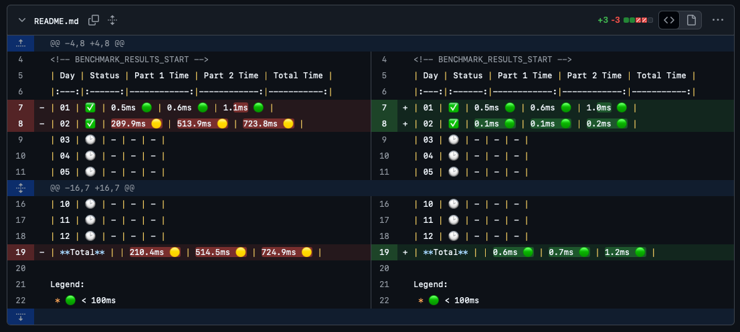The image size is (740, 332).
Task: Click the README.md file name
Action: point(56,21)
